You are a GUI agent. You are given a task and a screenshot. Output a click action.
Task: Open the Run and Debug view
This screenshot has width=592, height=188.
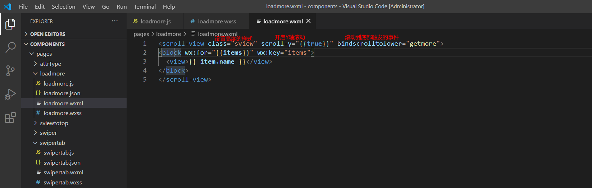click(x=10, y=94)
